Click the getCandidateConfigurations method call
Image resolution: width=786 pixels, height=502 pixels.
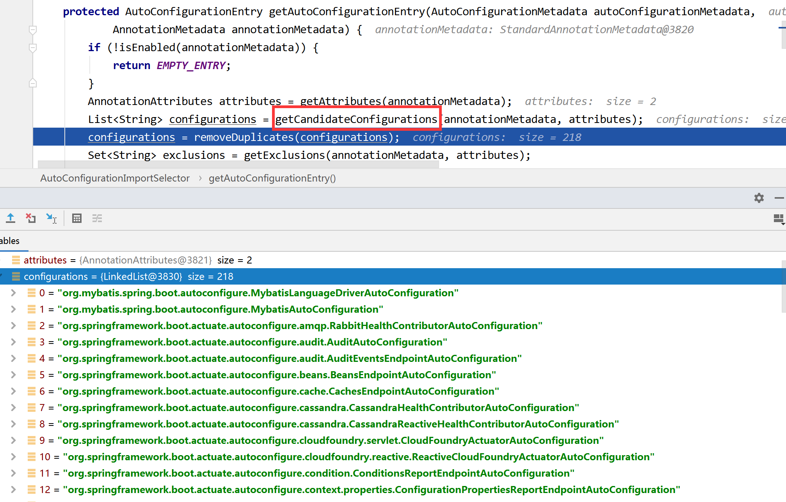point(356,119)
